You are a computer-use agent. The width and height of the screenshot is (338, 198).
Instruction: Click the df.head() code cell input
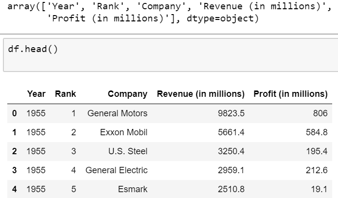tap(170, 55)
